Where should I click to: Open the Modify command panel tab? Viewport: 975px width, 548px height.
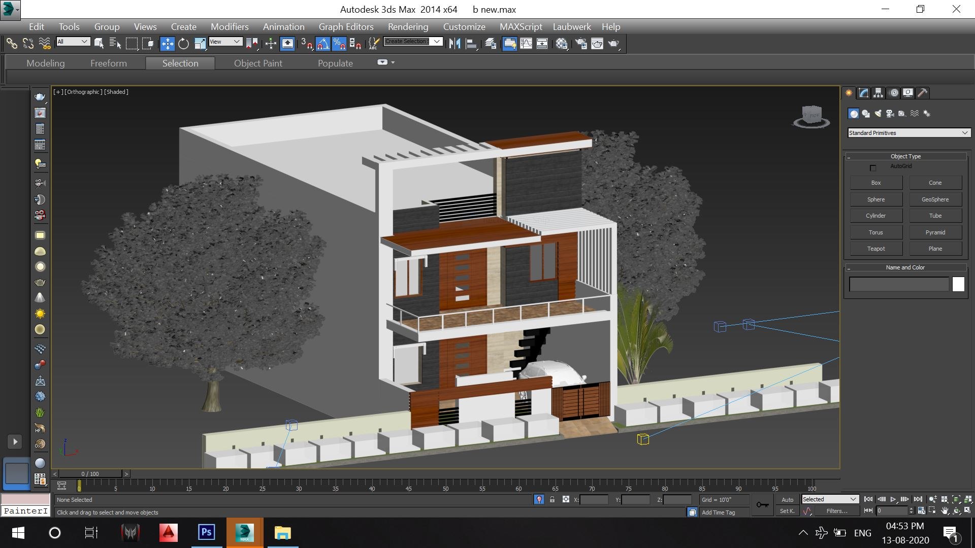(863, 93)
